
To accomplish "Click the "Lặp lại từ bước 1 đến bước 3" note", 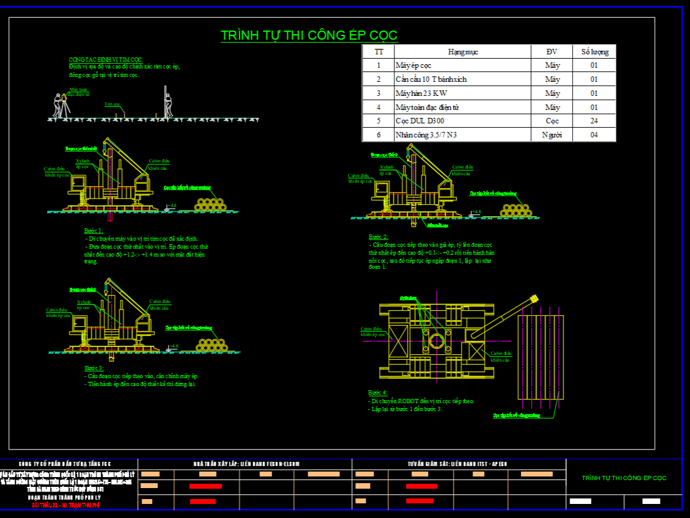I will (405, 409).
